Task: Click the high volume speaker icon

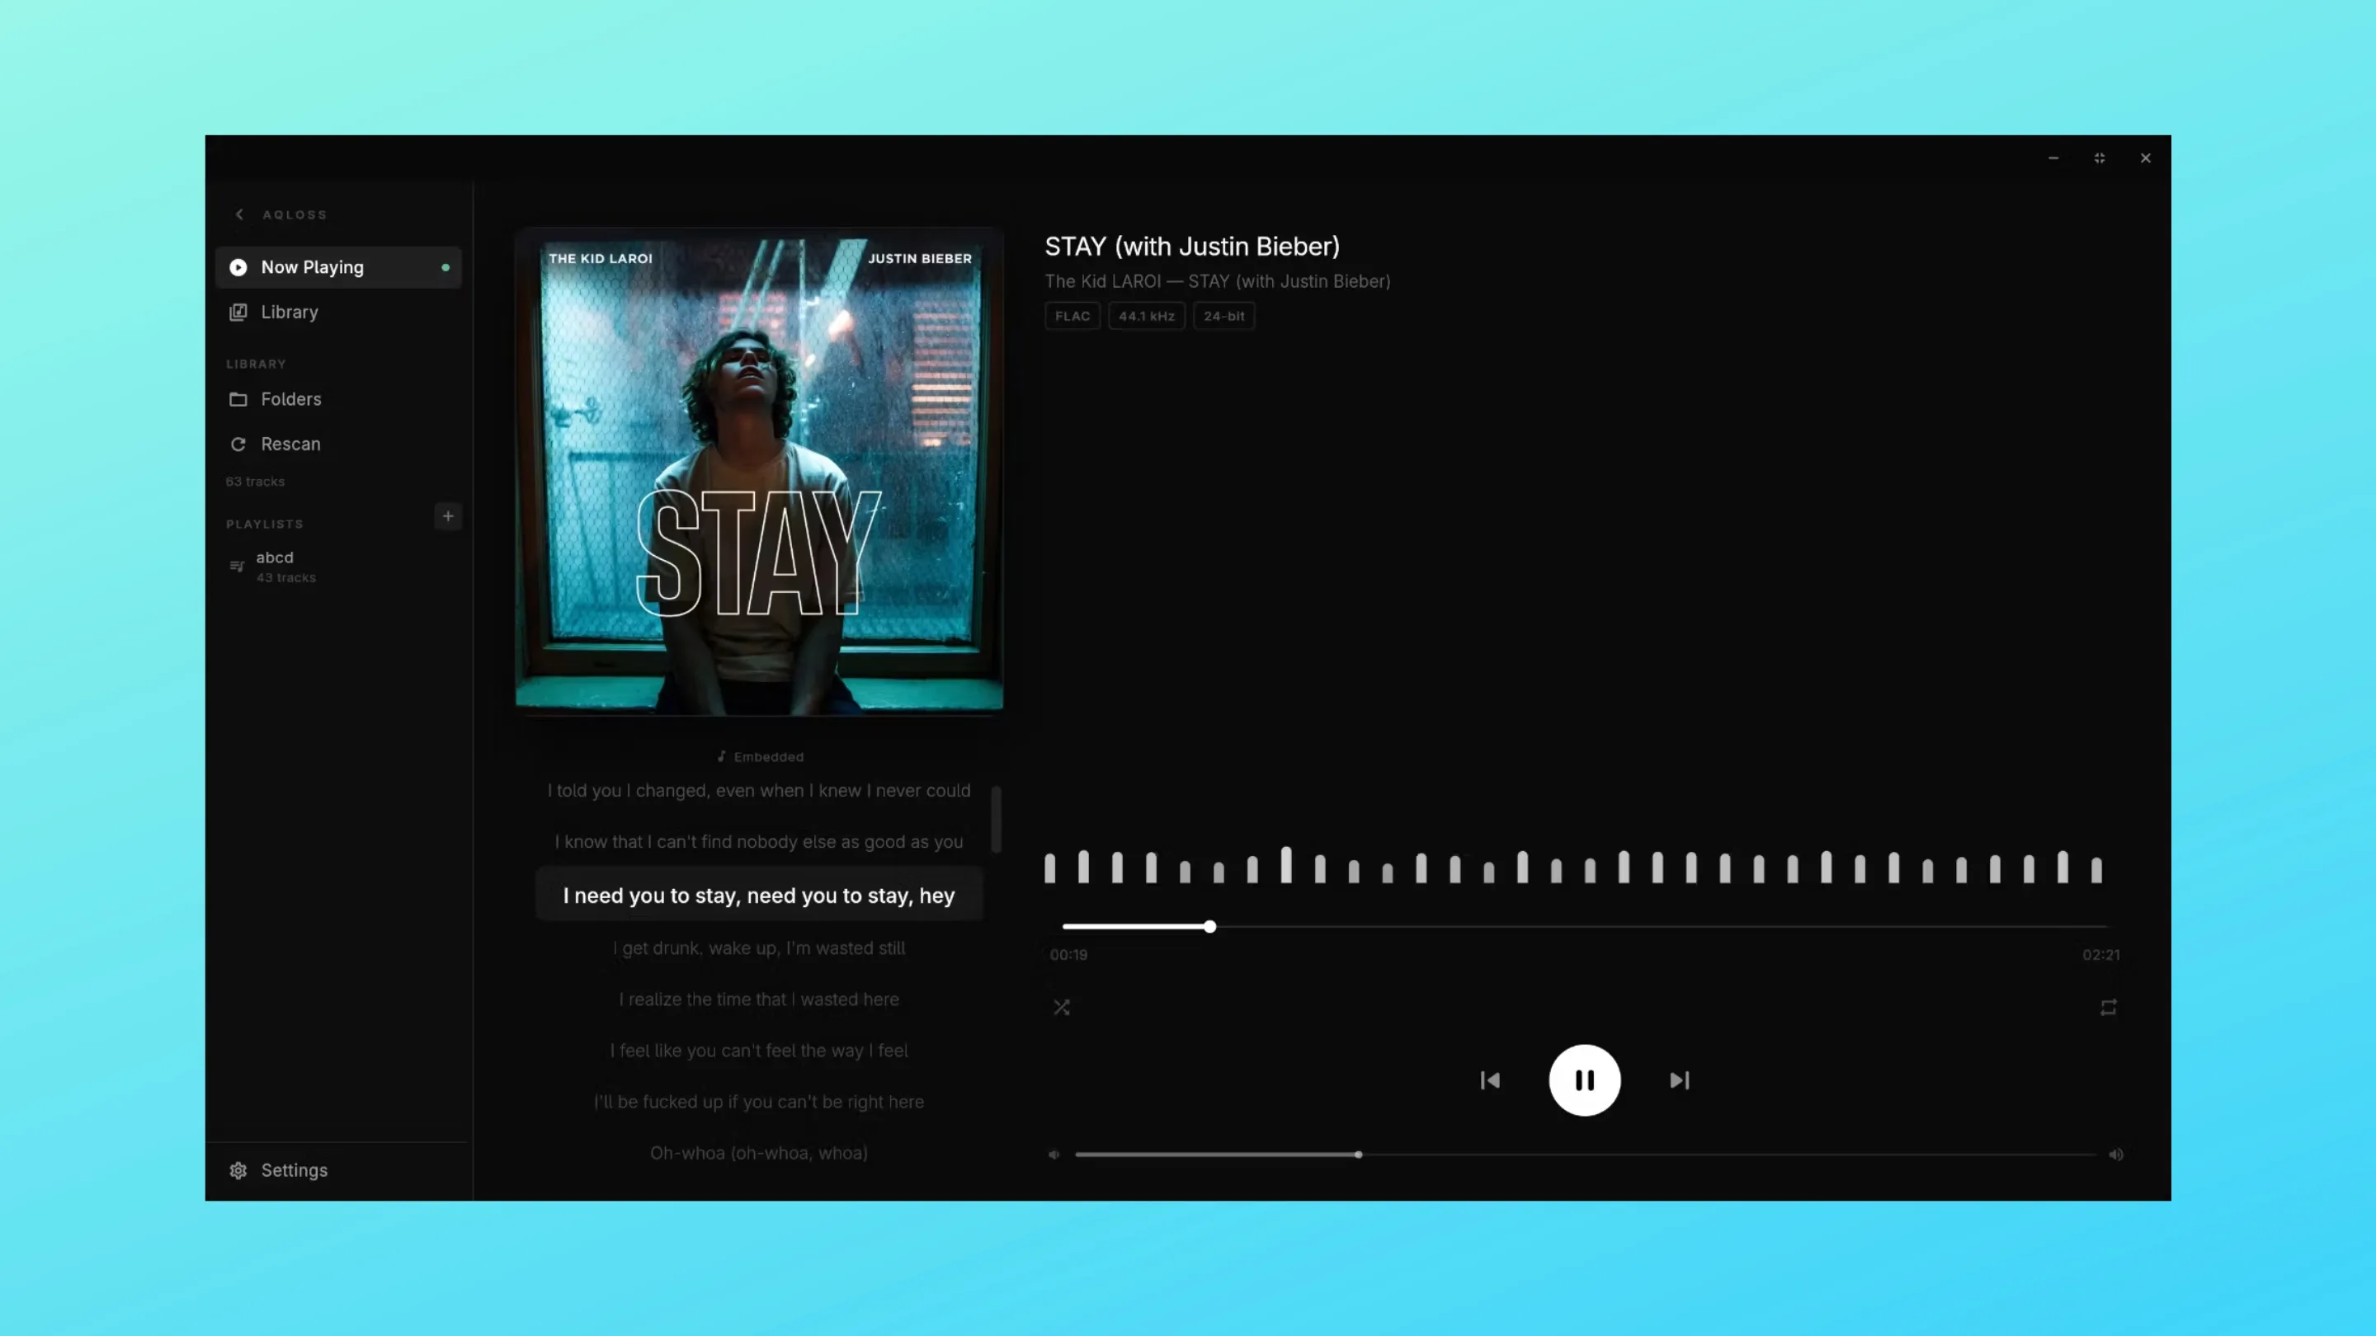Action: 2116,1155
